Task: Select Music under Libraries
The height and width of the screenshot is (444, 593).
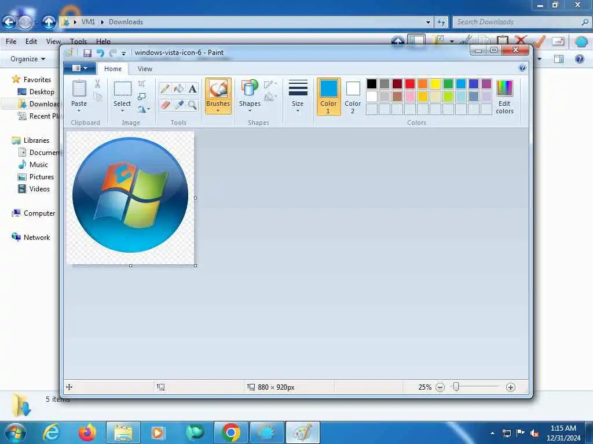Action: point(33,165)
